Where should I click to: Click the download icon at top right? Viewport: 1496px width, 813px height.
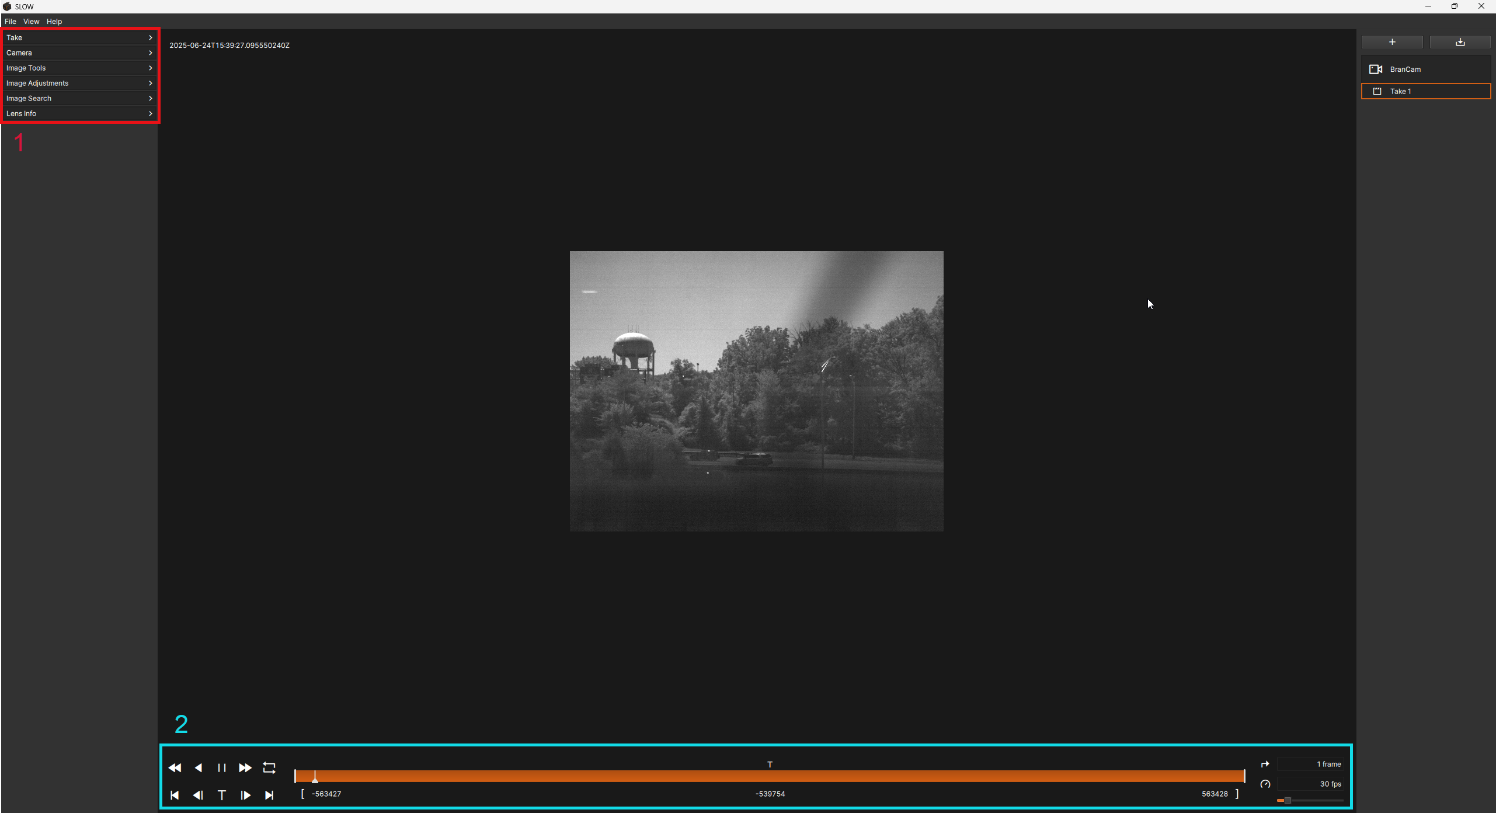[1460, 41]
